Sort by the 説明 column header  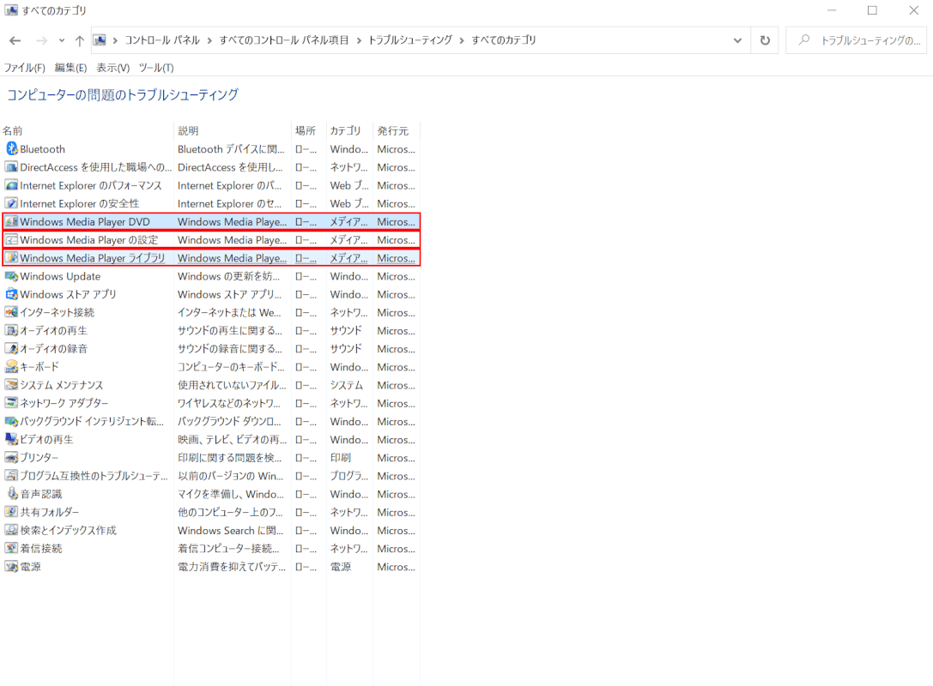tap(233, 131)
